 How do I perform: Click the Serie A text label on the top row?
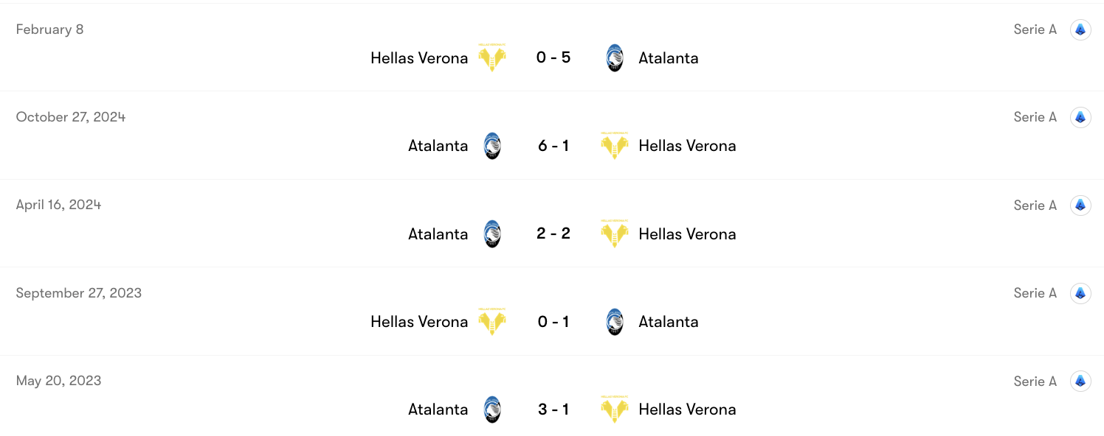1035,29
